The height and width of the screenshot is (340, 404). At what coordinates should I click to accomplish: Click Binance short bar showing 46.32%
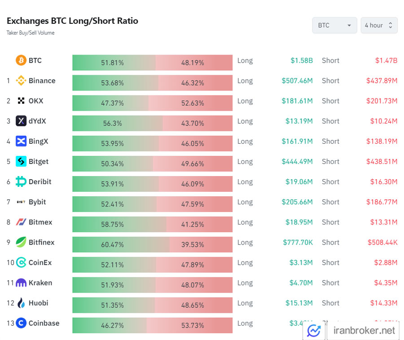[x=195, y=83]
